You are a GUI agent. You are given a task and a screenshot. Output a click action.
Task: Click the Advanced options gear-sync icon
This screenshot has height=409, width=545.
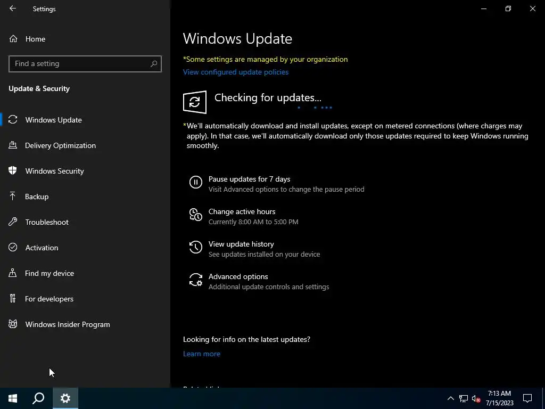click(x=196, y=280)
